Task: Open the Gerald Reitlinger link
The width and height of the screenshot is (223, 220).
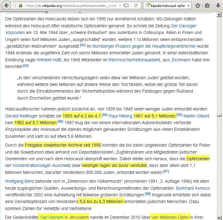Action: tap(21, 116)
